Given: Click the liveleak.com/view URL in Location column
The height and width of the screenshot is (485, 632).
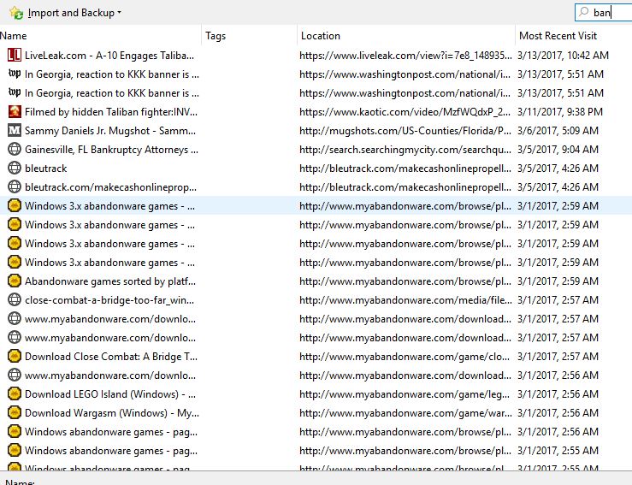Looking at the screenshot, I should (x=405, y=56).
